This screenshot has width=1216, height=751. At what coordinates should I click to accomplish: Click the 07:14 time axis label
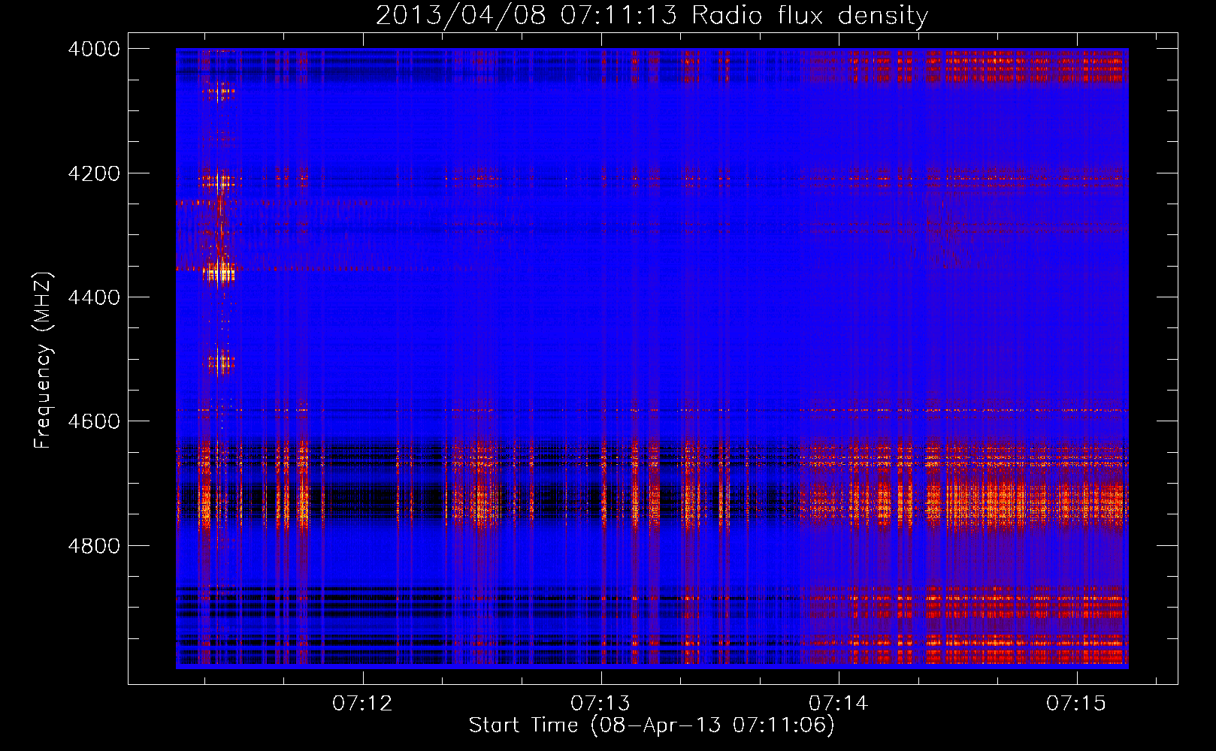[839, 703]
